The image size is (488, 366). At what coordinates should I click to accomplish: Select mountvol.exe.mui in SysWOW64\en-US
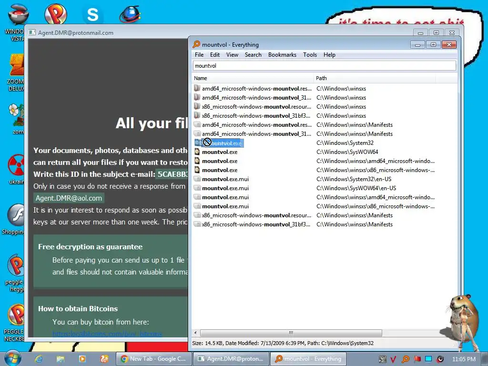click(x=225, y=188)
